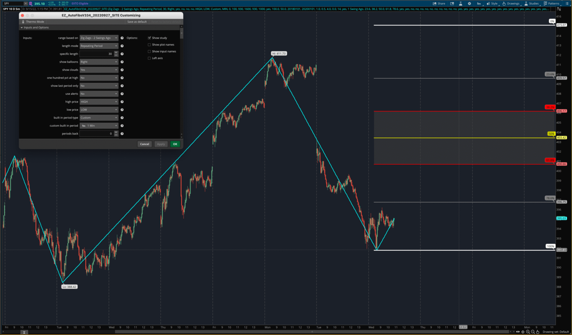Toggle Thermo Mode in the study dialog
Screen dimensions: 572x335
(35, 22)
